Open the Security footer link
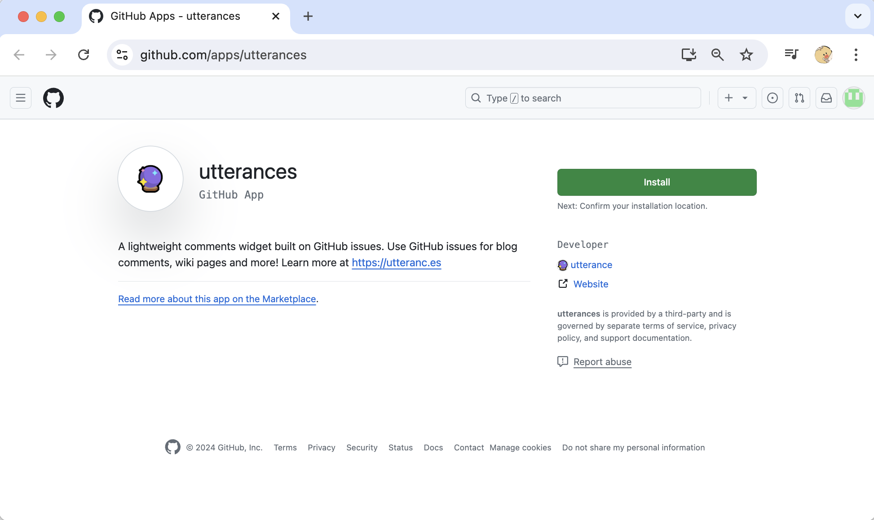874x520 pixels. [x=362, y=448]
